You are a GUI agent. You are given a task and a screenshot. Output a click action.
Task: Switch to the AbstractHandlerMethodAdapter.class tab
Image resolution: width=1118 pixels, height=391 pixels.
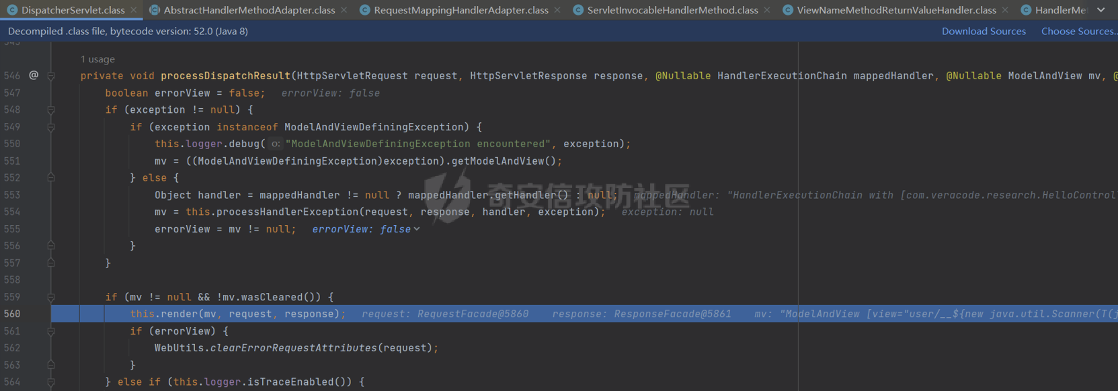(249, 10)
